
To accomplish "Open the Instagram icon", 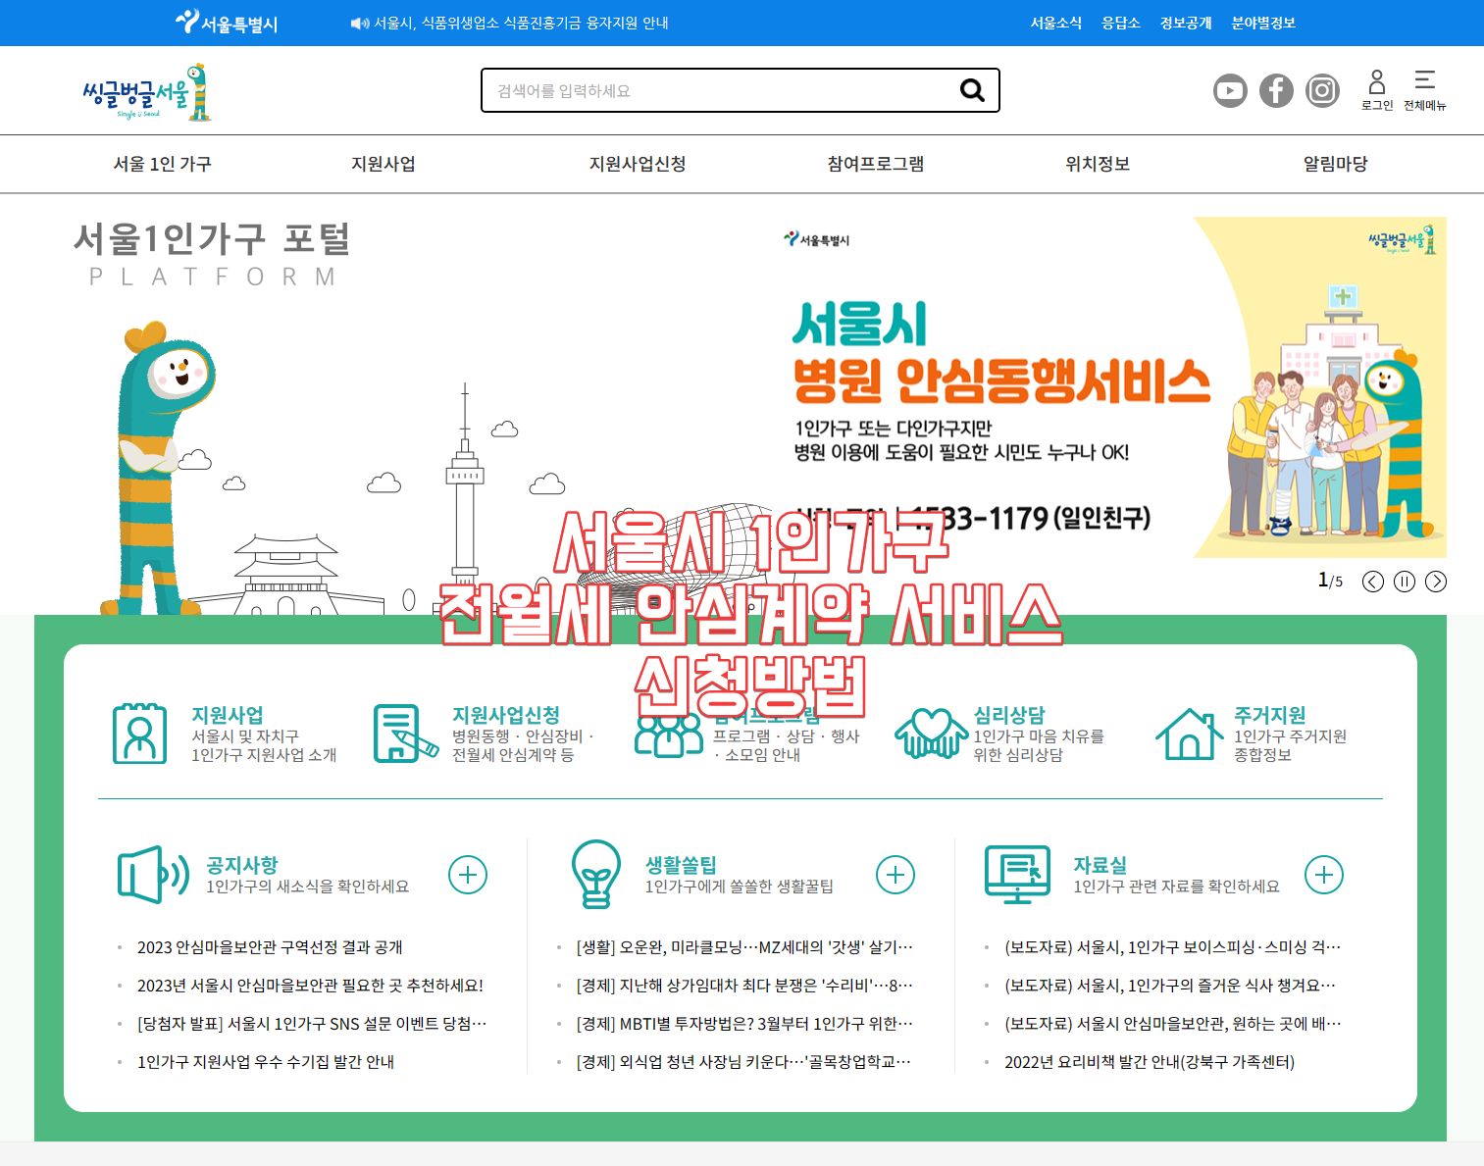I will point(1322,91).
